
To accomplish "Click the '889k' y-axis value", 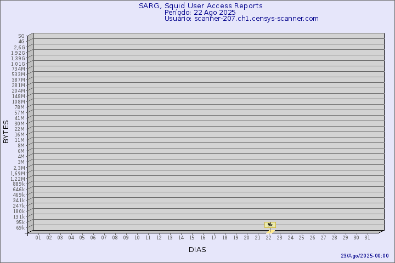I will (x=19, y=184).
